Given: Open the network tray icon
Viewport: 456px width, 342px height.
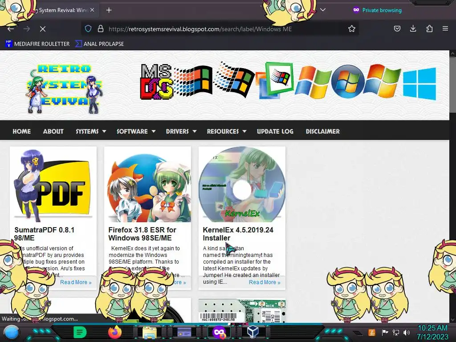Looking at the screenshot, I should pyautogui.click(x=395, y=332).
